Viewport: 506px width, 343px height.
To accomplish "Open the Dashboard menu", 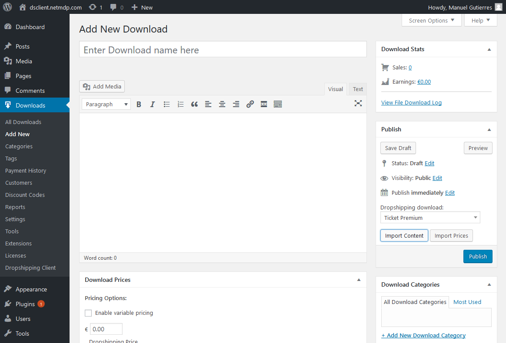I will point(30,27).
